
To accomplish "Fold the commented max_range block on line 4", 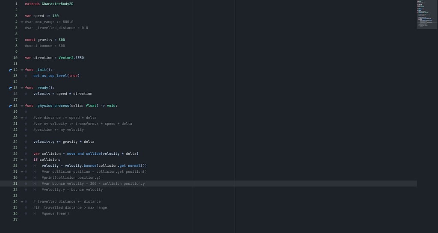I will click(x=22, y=22).
